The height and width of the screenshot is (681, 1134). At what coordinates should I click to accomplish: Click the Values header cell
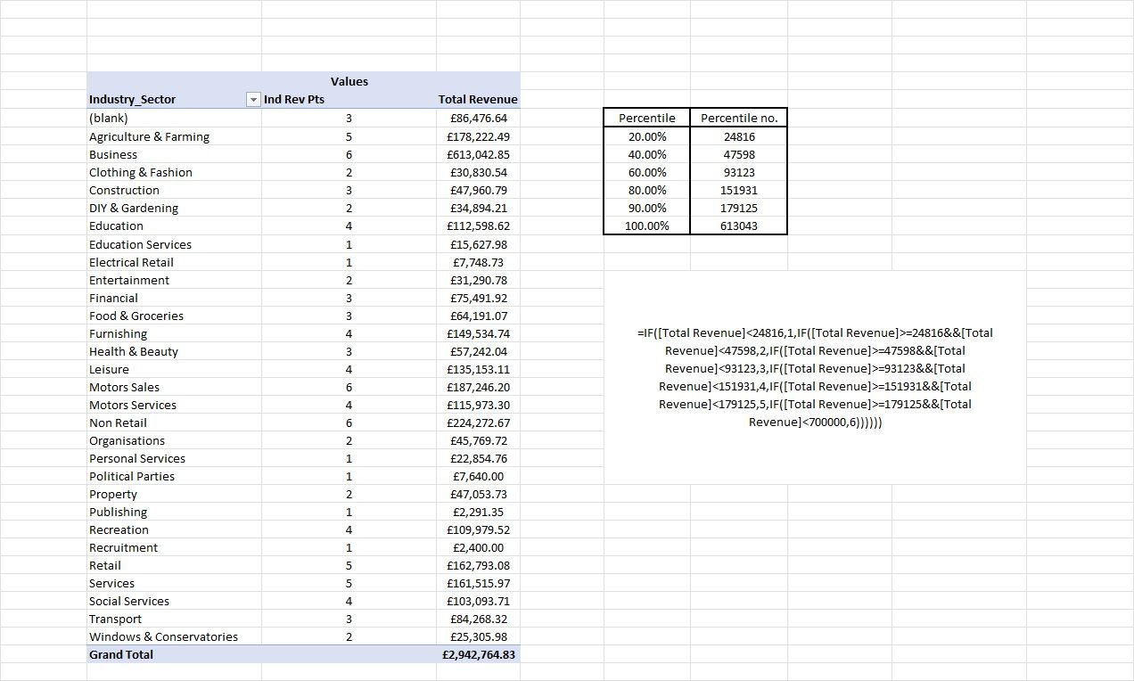(349, 81)
